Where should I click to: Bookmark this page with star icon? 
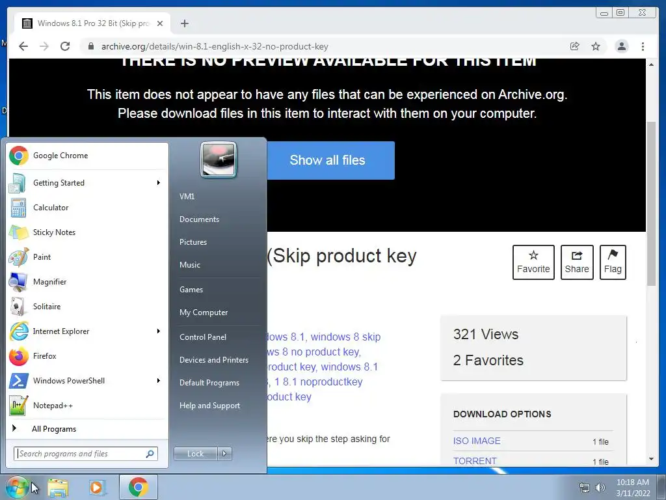(596, 46)
